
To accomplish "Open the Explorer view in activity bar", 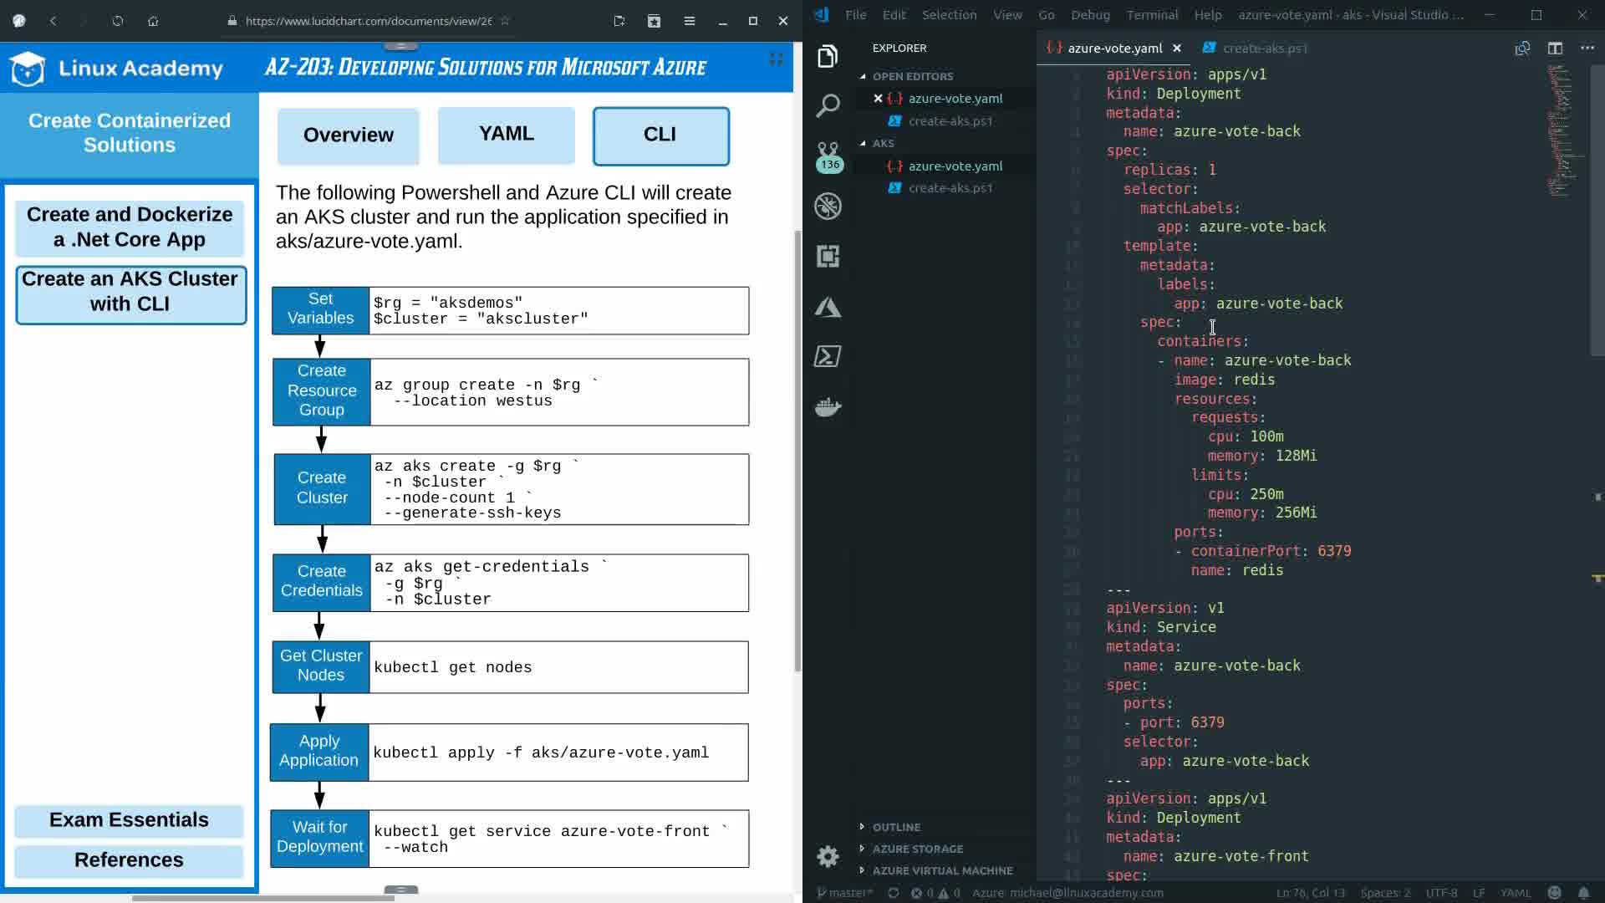I will coord(828,57).
